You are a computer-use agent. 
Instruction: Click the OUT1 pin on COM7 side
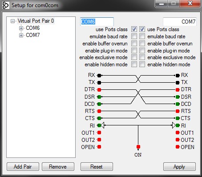click(178, 133)
